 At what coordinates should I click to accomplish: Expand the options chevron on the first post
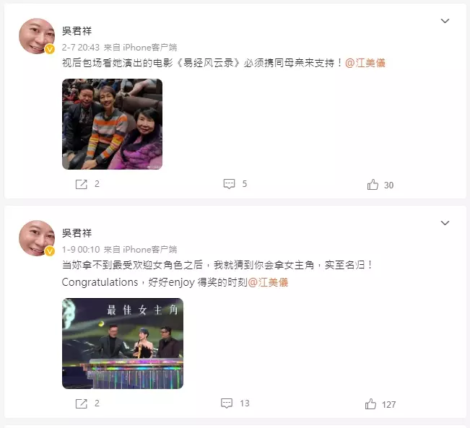coord(445,21)
